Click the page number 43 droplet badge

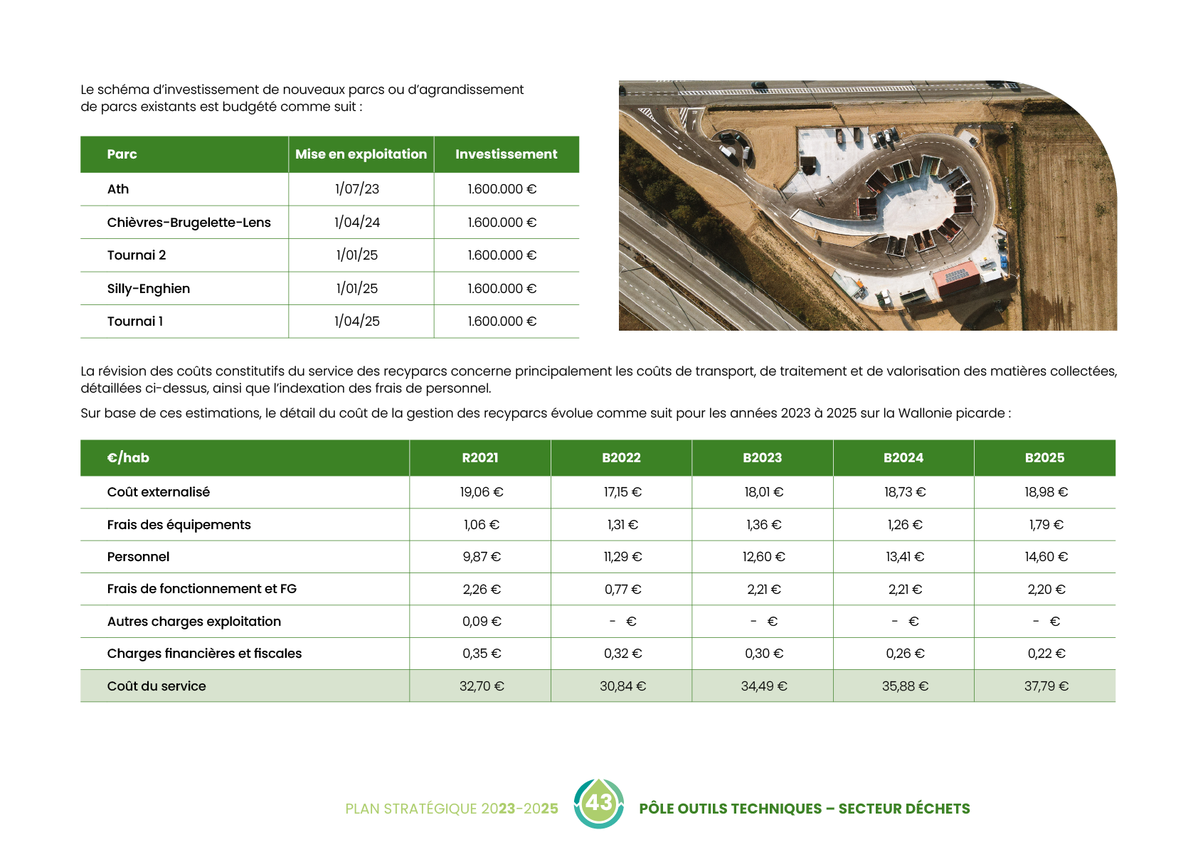598,804
